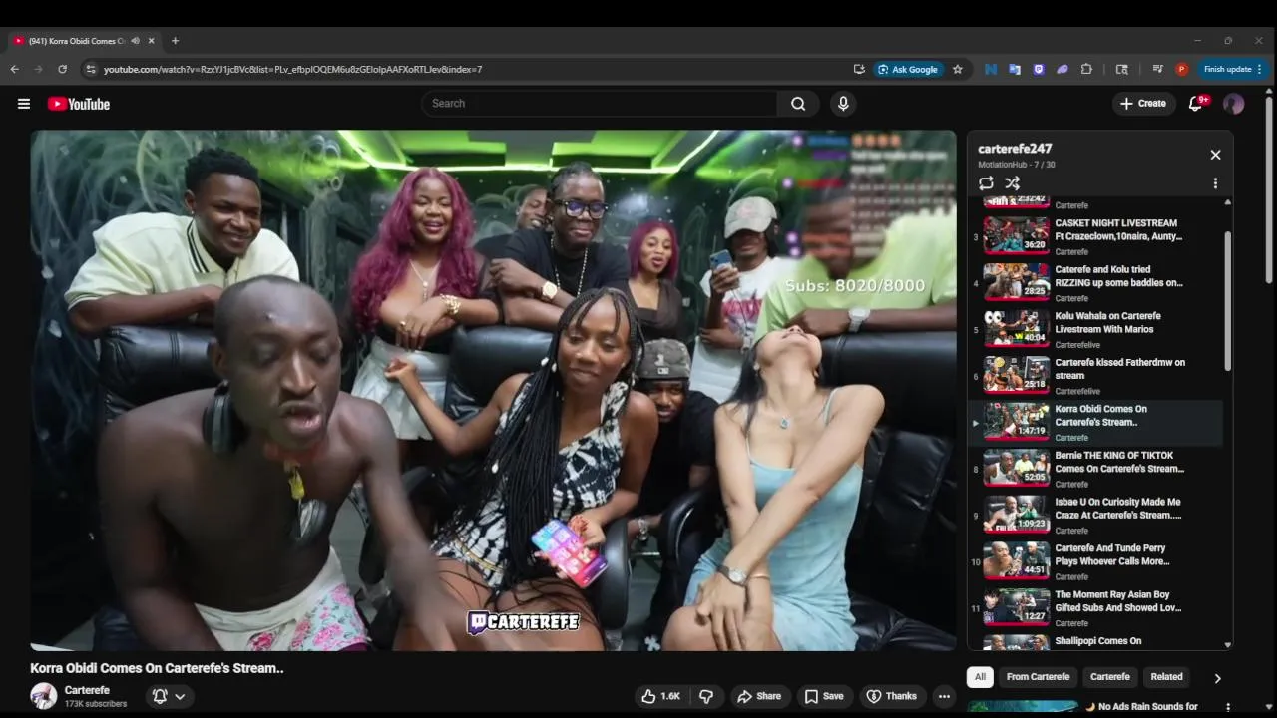Open The Moment Ray Asian Boy video
1277x718 pixels.
(1095, 607)
